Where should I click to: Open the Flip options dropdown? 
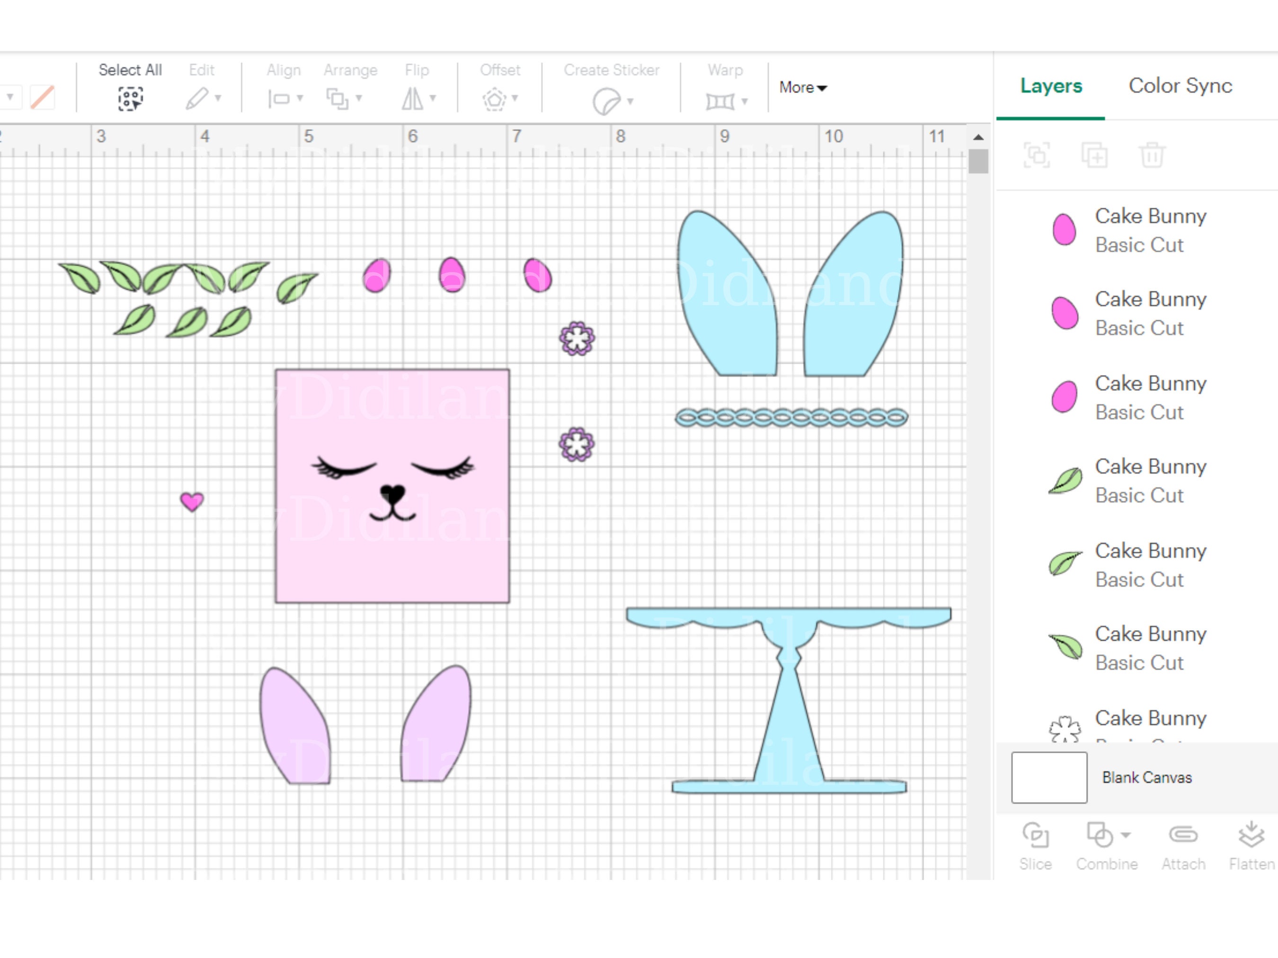tap(432, 98)
